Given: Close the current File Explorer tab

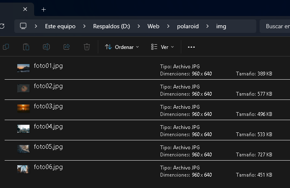Looking at the screenshot, I should click(25, 9).
